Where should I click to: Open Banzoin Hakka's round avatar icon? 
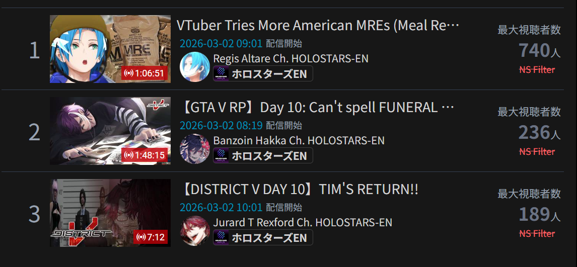[x=195, y=149]
